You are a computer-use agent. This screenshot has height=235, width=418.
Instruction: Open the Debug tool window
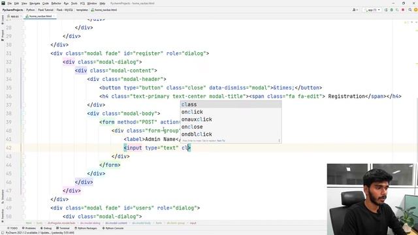46,228
